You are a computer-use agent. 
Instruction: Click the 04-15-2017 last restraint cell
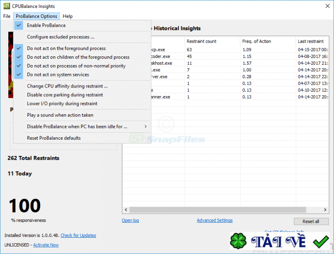pos(313,50)
